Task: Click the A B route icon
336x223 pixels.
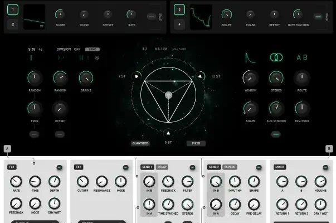Action: (301, 57)
